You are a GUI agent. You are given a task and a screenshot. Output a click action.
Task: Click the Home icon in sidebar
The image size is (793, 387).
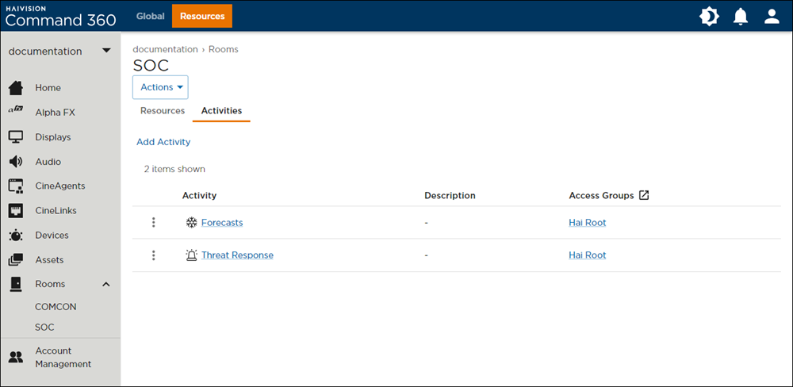pos(16,88)
